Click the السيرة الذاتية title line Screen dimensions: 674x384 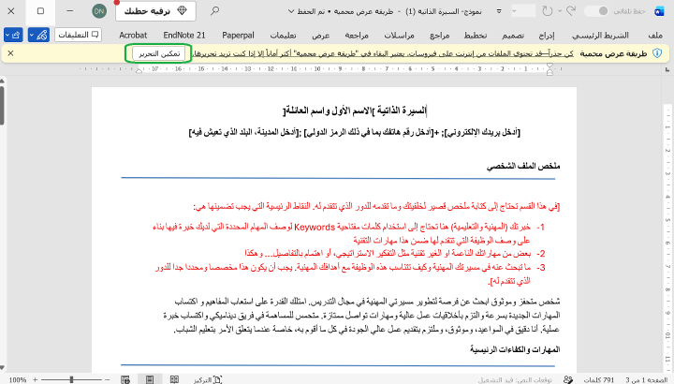coord(355,111)
